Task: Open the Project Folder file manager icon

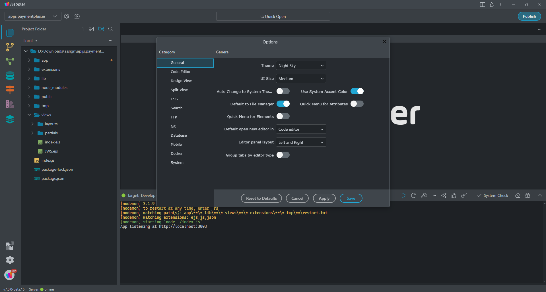Action: [10, 33]
